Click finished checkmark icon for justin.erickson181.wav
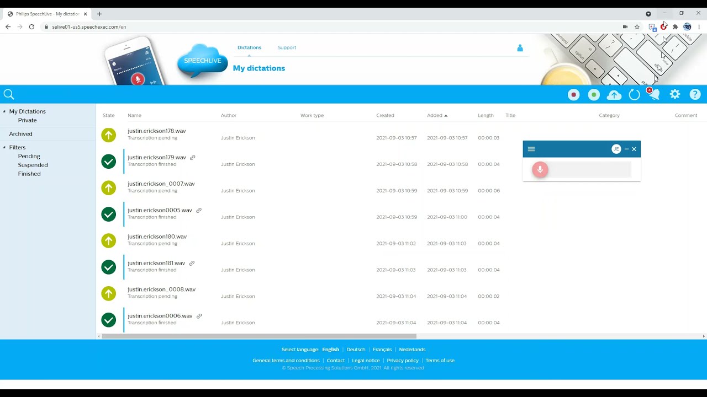 (x=109, y=267)
